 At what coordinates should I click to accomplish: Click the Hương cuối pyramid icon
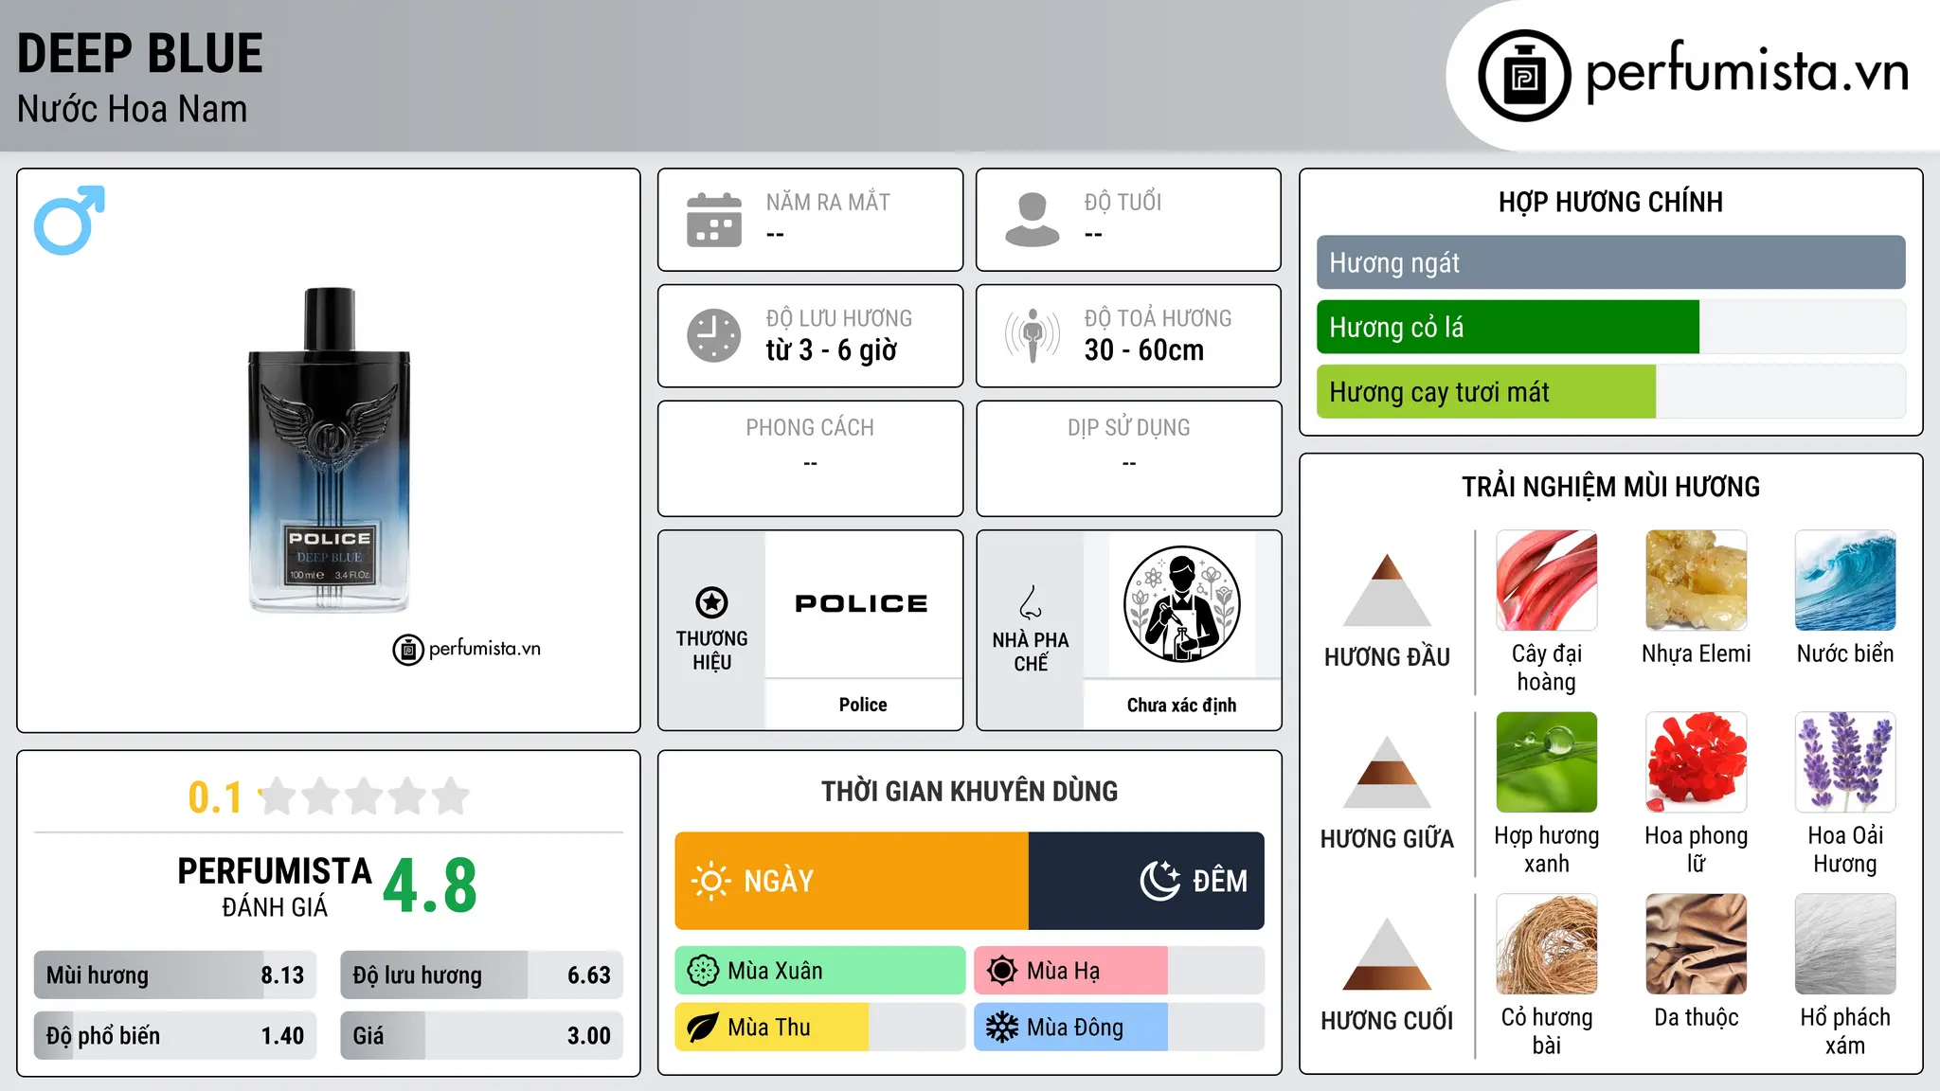1387,954
